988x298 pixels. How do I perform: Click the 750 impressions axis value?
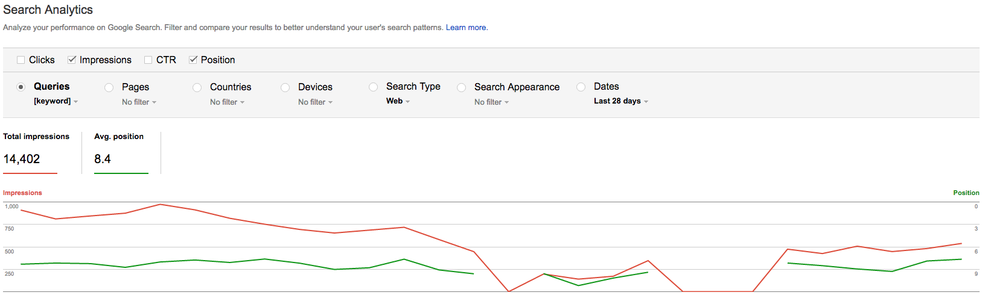(9, 229)
